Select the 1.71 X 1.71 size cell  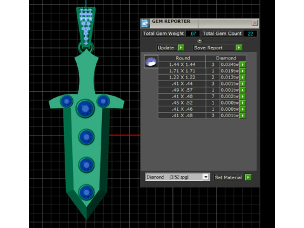[182, 71]
